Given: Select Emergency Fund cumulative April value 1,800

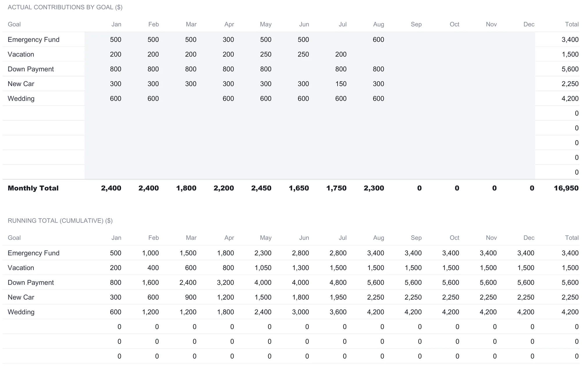Looking at the screenshot, I should point(226,253).
